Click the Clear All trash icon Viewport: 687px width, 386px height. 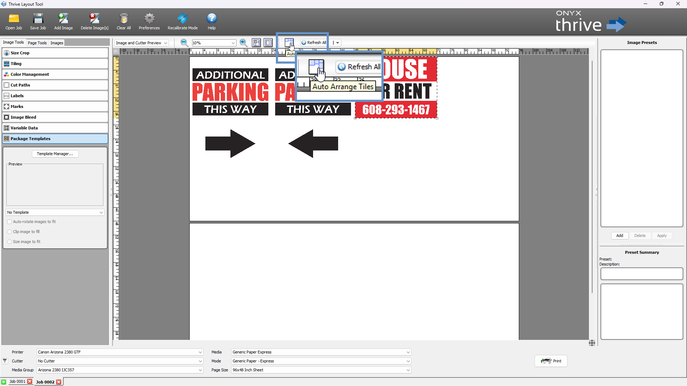124,21
